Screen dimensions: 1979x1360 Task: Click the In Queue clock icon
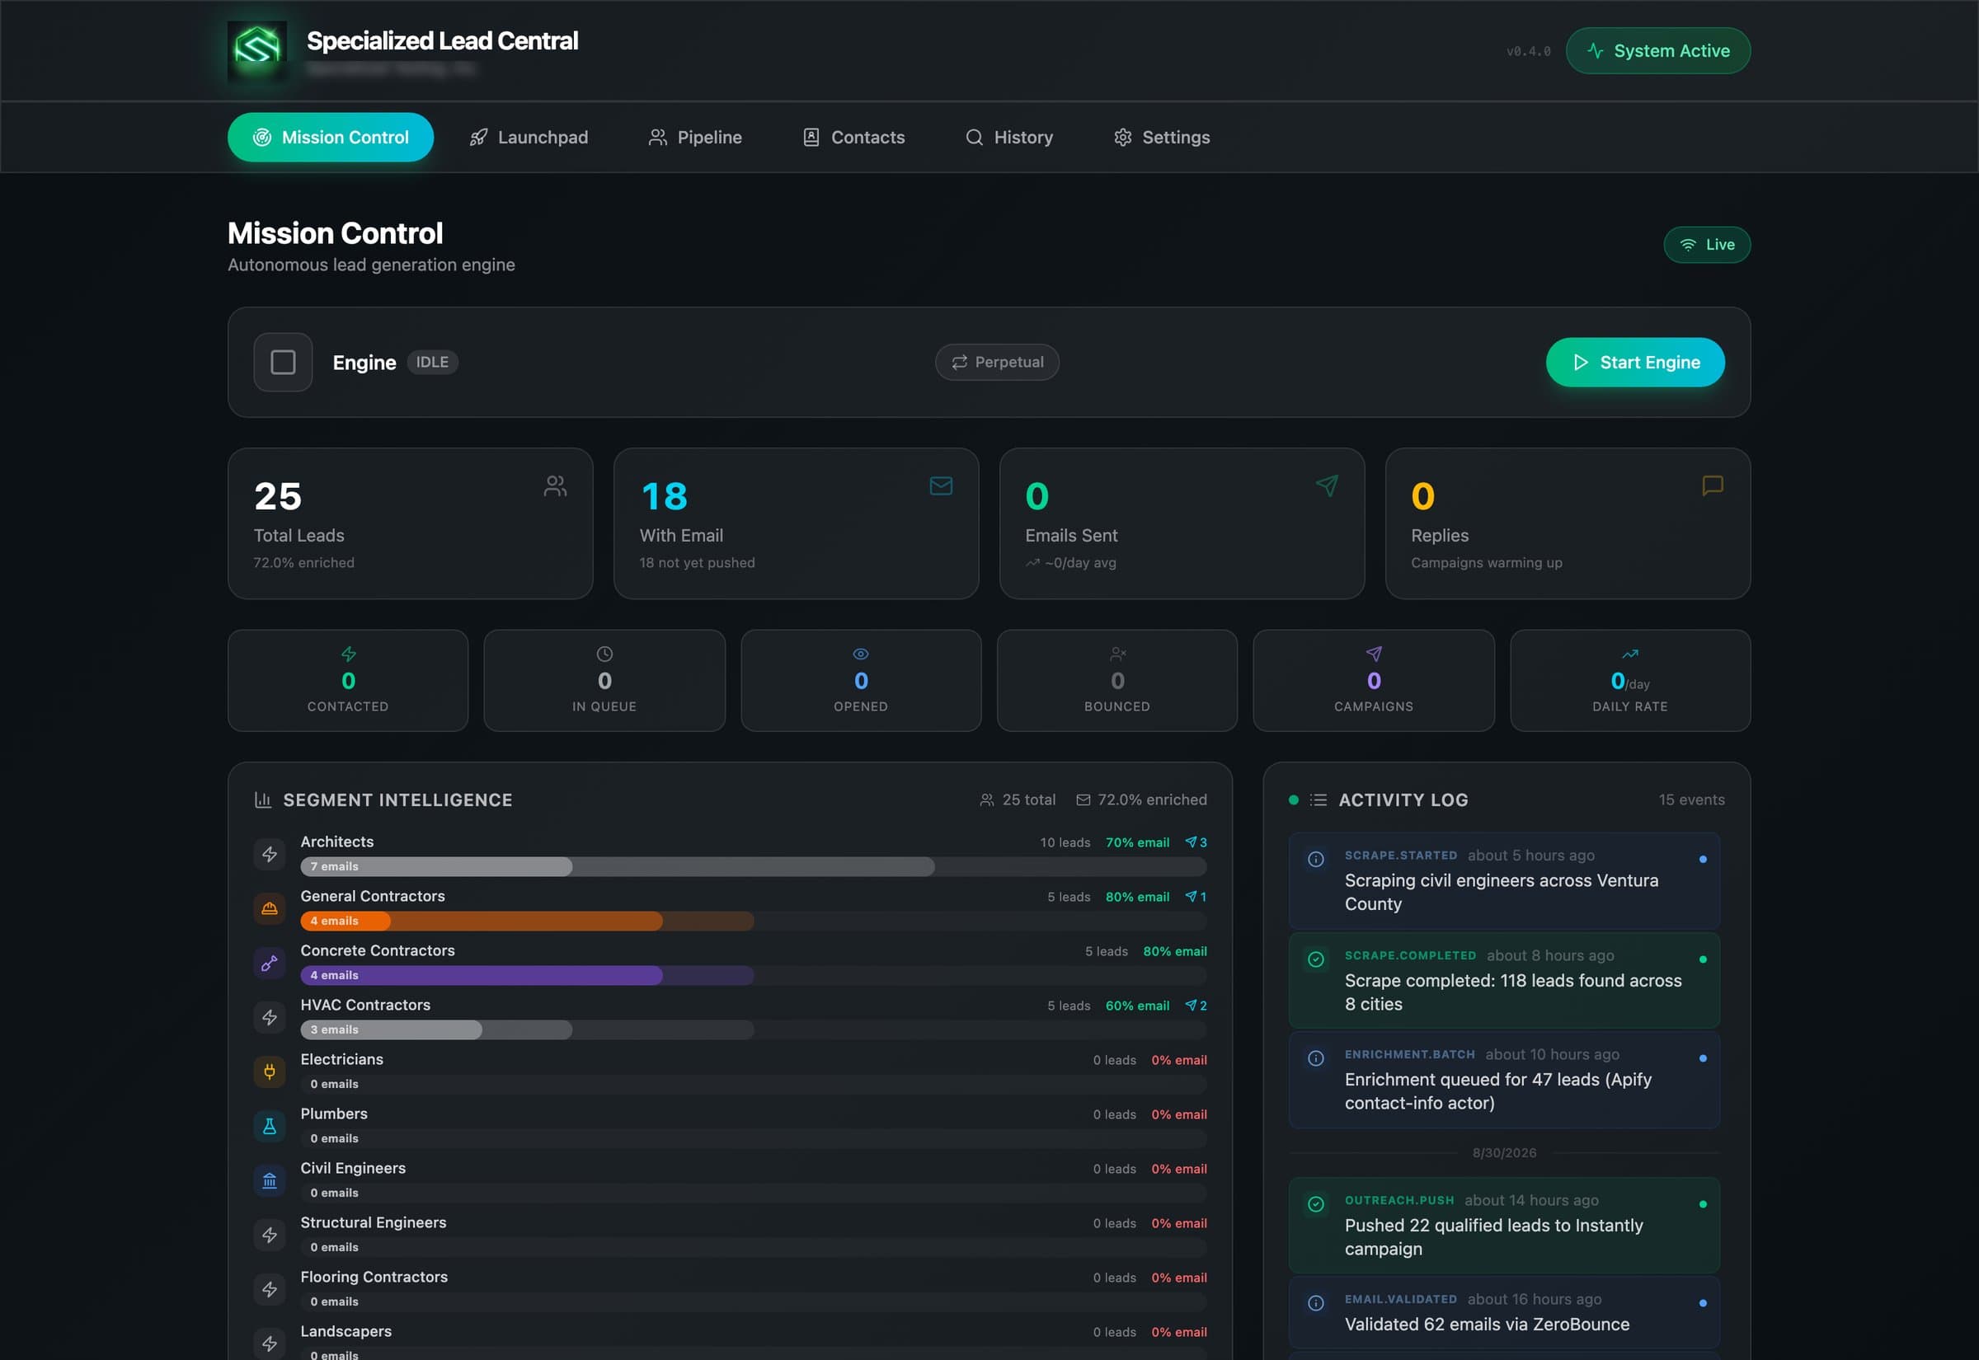pyautogui.click(x=604, y=654)
